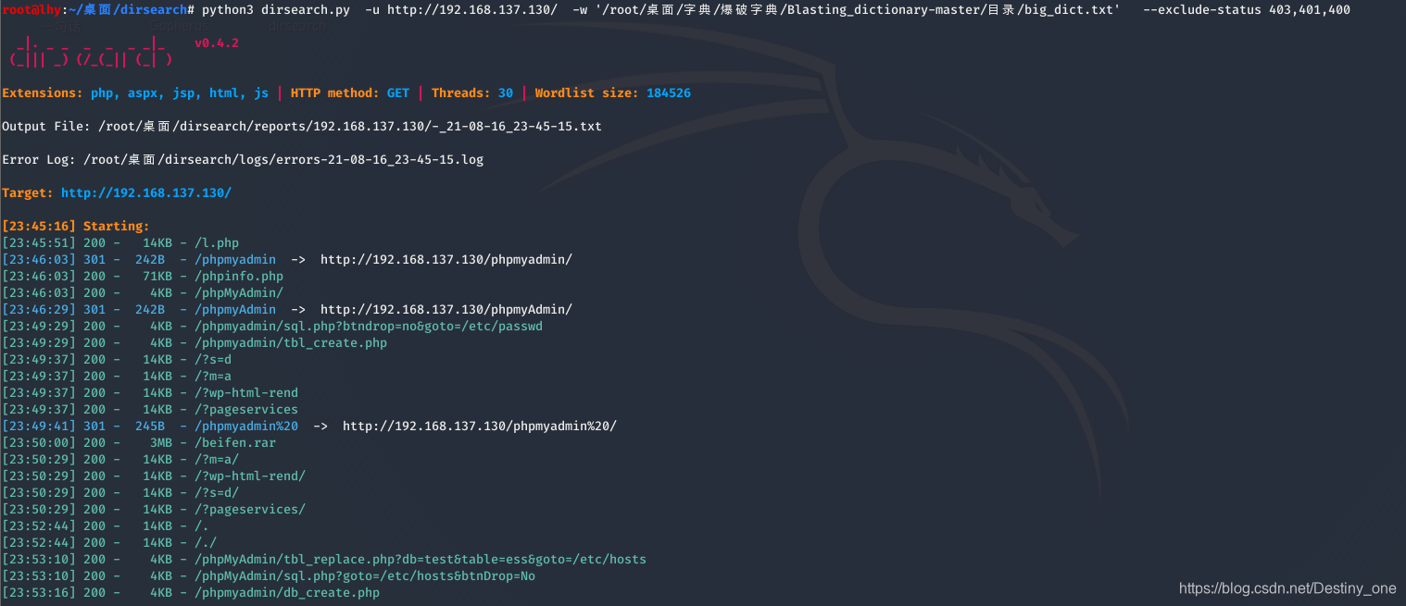This screenshot has width=1406, height=606.
Task: Click the /?m=a result entry
Action: 213,376
